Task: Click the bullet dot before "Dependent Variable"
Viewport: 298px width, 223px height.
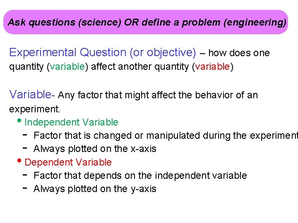Action: point(22,162)
